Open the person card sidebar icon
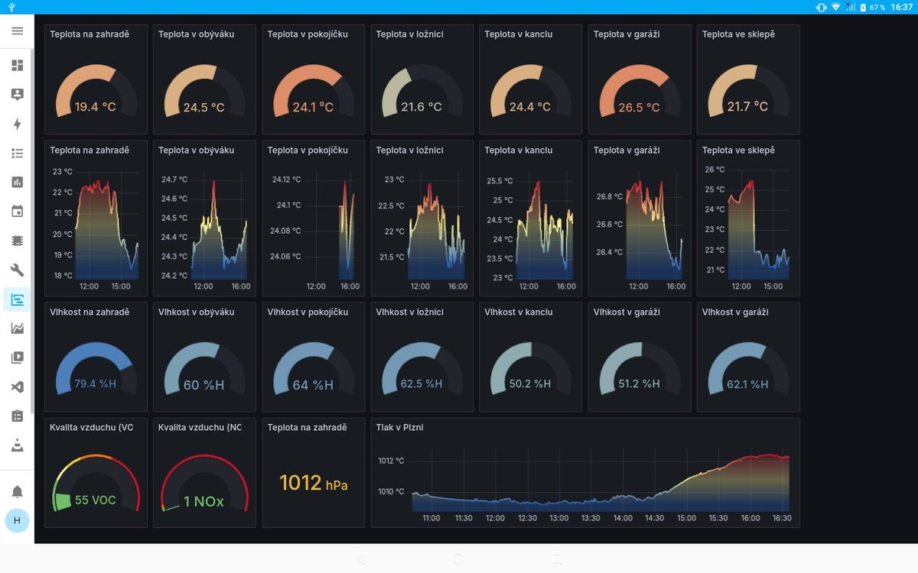The width and height of the screenshot is (918, 573). 17,95
